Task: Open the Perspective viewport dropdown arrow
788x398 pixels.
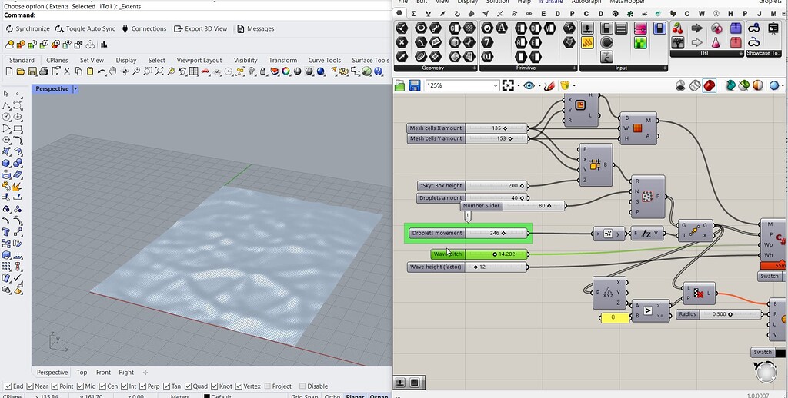Action: [x=75, y=89]
